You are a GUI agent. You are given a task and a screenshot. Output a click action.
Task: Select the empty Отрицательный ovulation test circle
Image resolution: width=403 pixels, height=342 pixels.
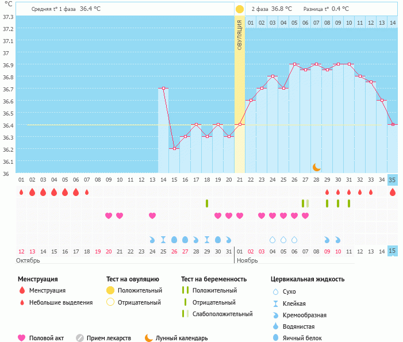tap(110, 302)
